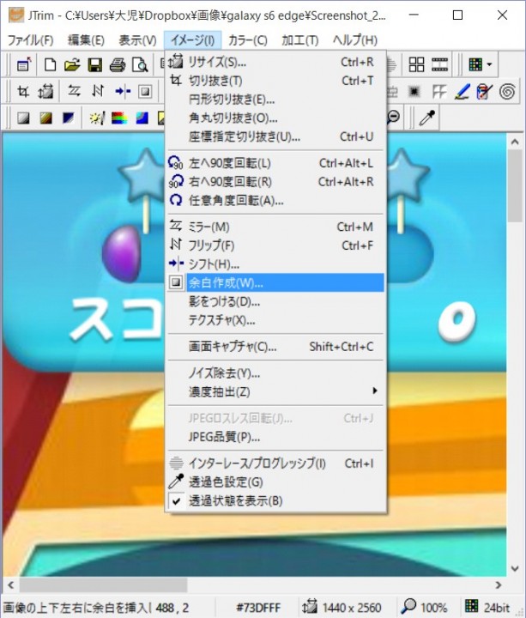Click the blue pencil drawing toolbar icon
Screen dimensions: 526x618
(x=463, y=92)
